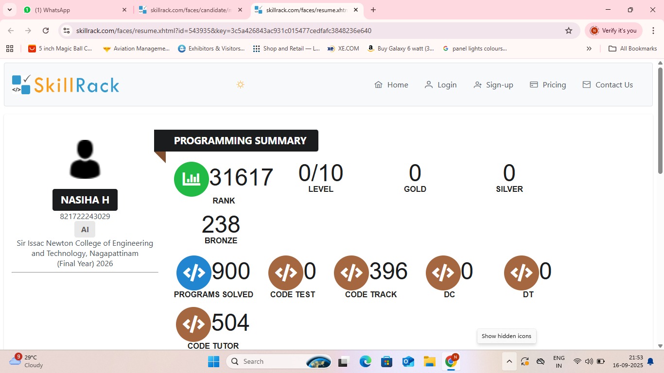Switch to the skillrack candidate tab
Image resolution: width=664 pixels, height=373 pixels.
(x=191, y=10)
